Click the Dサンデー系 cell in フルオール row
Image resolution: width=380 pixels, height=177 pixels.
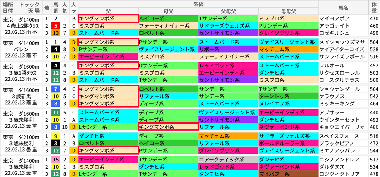[x=168, y=66]
